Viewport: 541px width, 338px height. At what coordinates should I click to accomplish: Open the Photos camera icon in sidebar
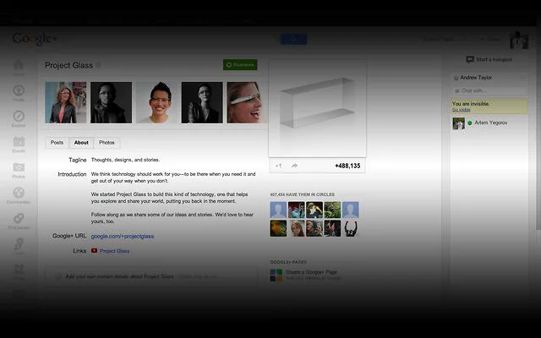[x=19, y=167]
